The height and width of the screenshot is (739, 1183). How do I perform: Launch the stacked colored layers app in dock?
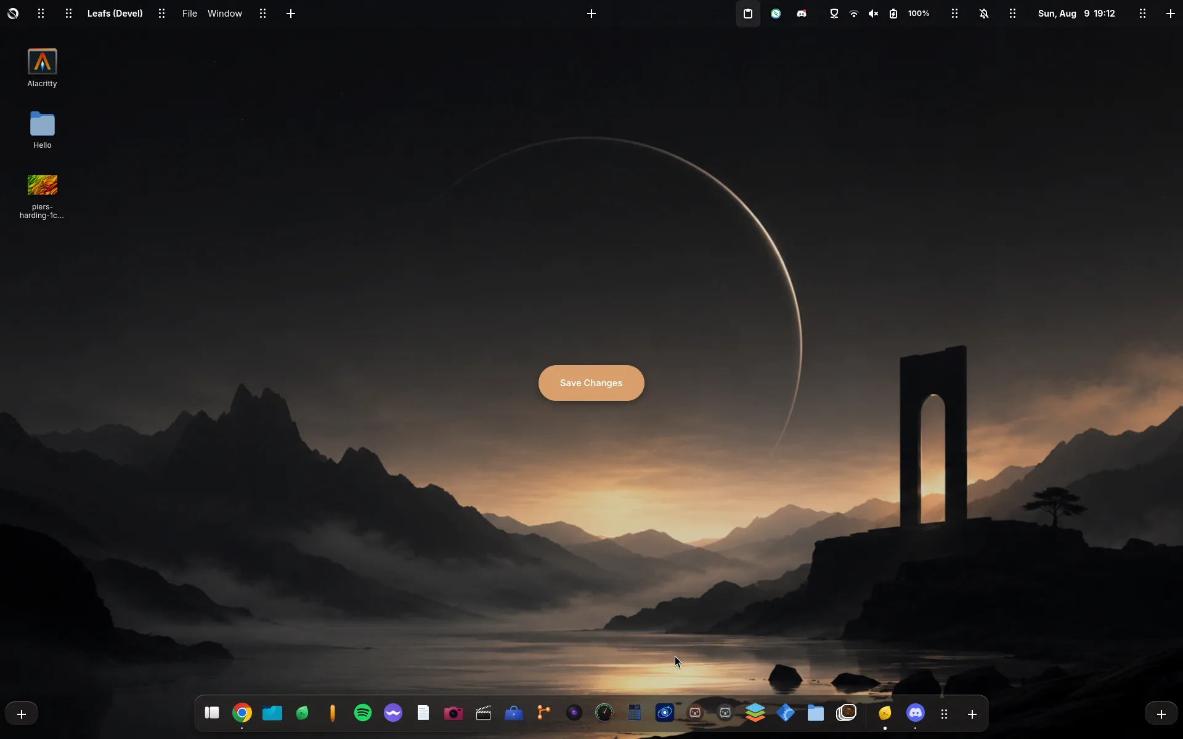click(x=755, y=713)
